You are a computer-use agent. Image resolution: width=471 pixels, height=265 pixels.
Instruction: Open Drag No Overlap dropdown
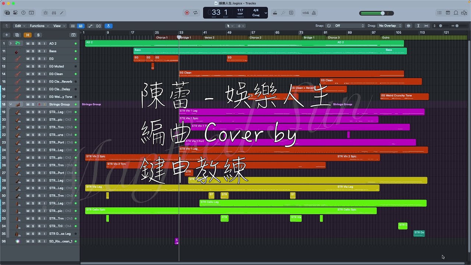tap(390, 26)
